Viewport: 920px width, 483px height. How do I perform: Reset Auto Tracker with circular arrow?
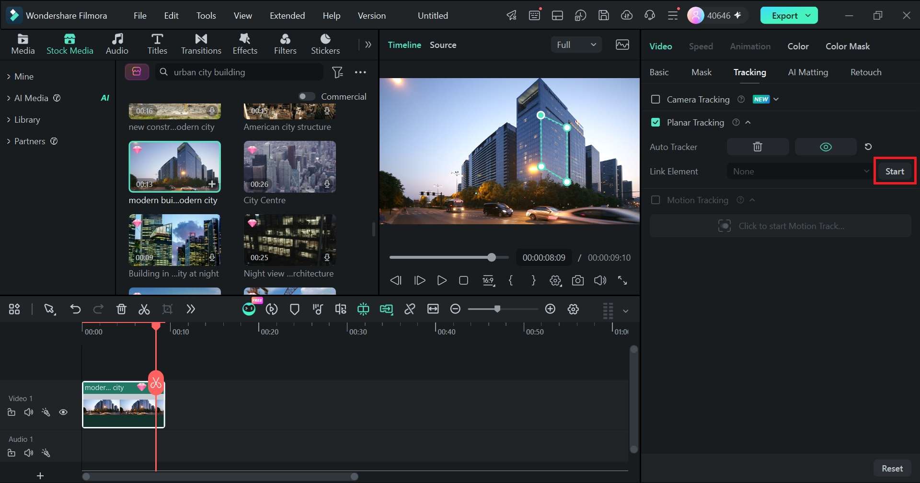click(868, 147)
